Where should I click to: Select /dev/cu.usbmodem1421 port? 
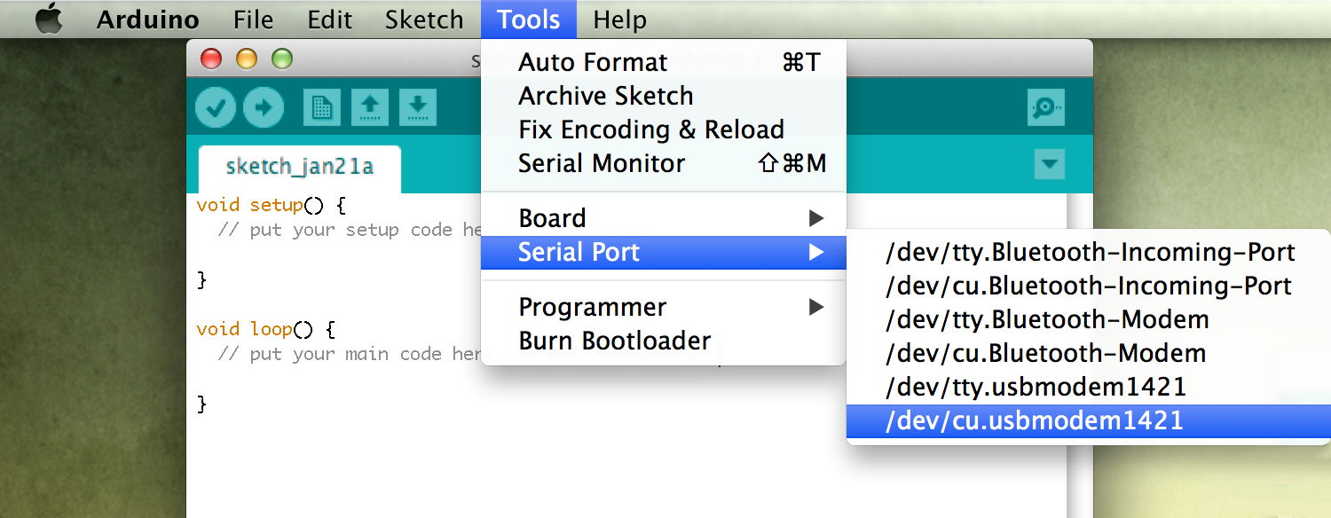(x=1089, y=420)
